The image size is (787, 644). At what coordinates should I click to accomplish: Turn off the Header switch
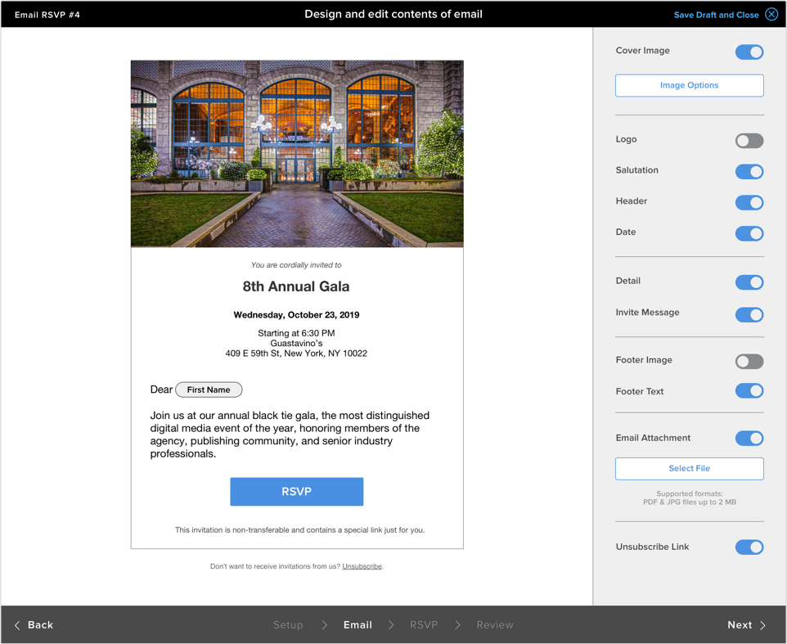click(749, 202)
